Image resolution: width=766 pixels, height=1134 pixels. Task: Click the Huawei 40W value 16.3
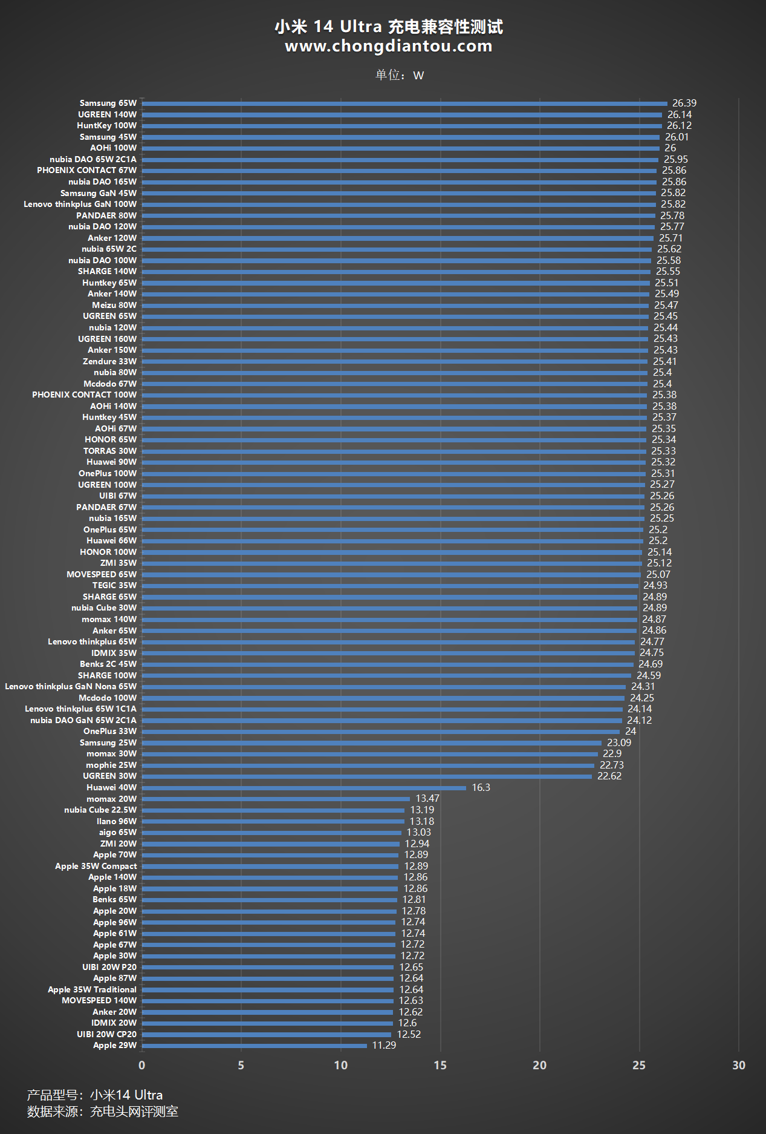(481, 787)
